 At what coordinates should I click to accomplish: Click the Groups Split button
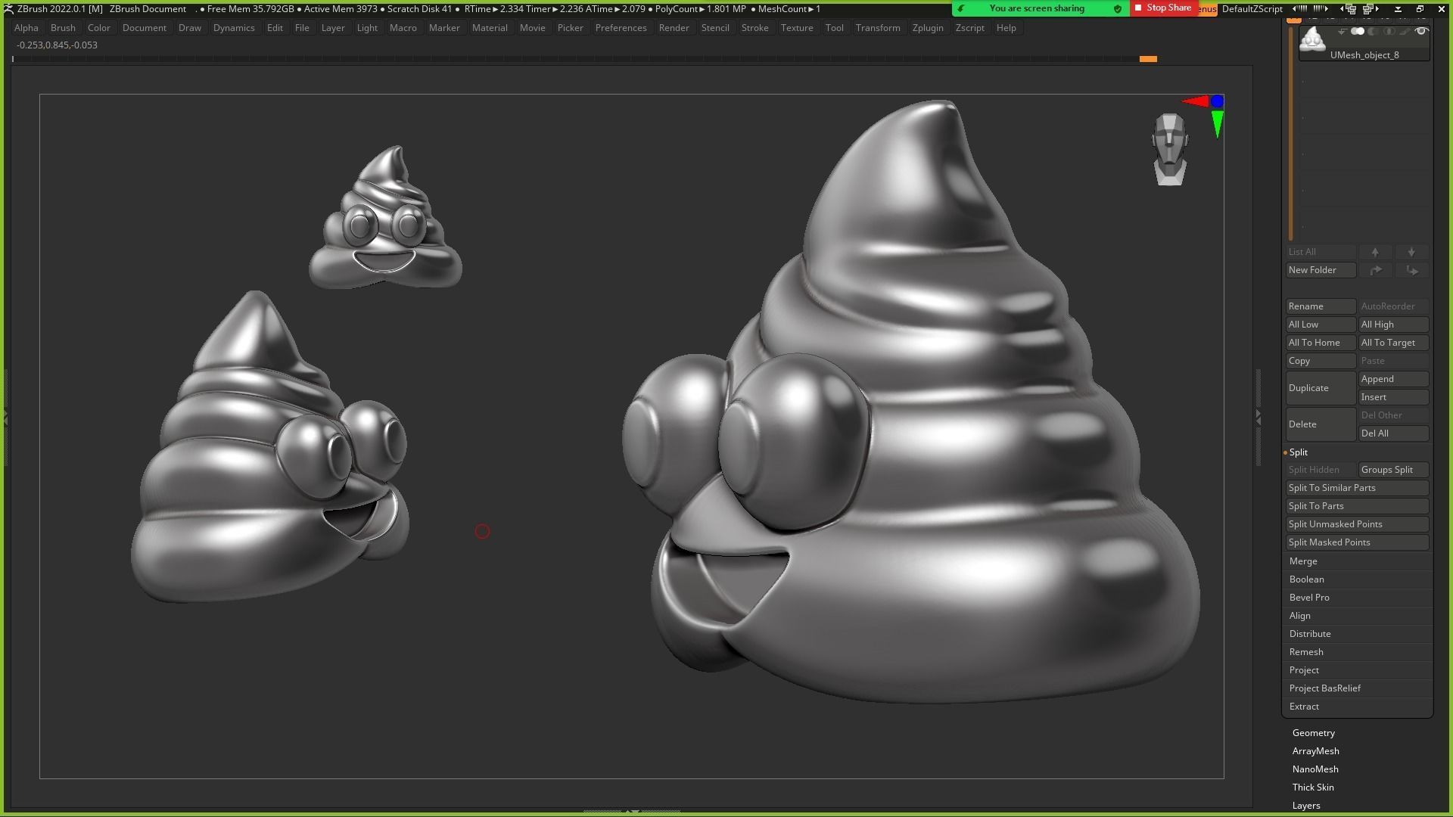[1393, 470]
